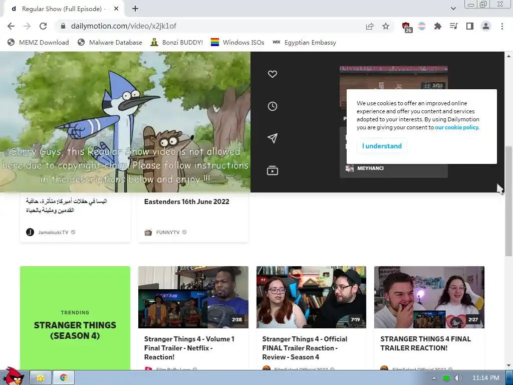The image size is (513, 385).
Task: Click the Chrome taskbar button
Action: [x=64, y=378]
